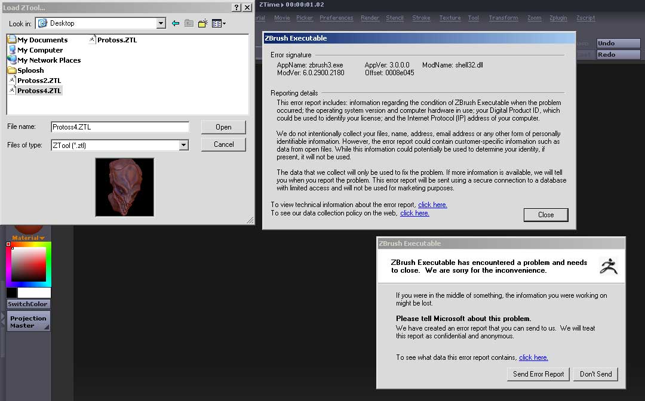
Task: Click the Redo button
Action: 618,54
